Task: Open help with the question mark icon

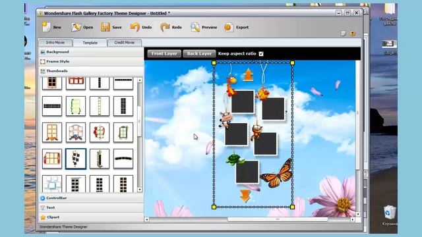Action: tap(353, 34)
